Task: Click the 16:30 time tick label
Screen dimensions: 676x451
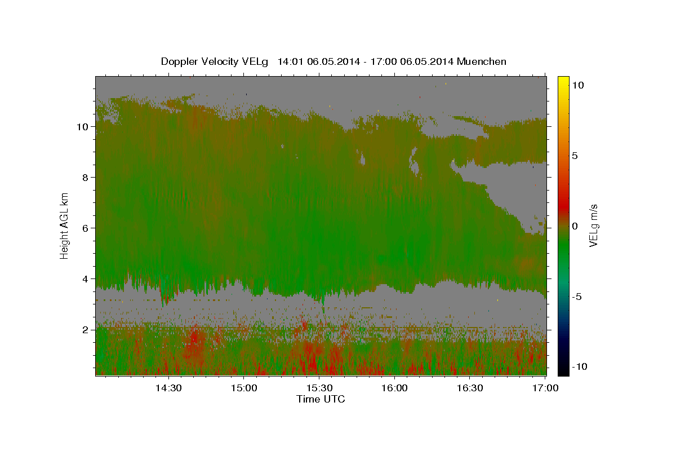Action: pos(470,388)
